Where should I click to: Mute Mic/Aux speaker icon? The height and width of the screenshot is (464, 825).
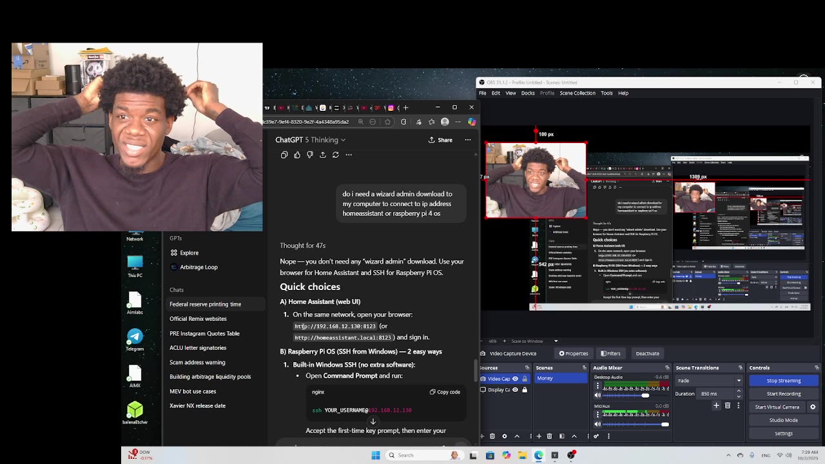pyautogui.click(x=597, y=424)
